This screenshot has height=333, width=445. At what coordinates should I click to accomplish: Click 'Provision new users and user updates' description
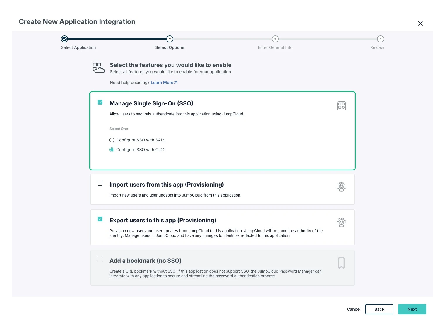point(216,233)
